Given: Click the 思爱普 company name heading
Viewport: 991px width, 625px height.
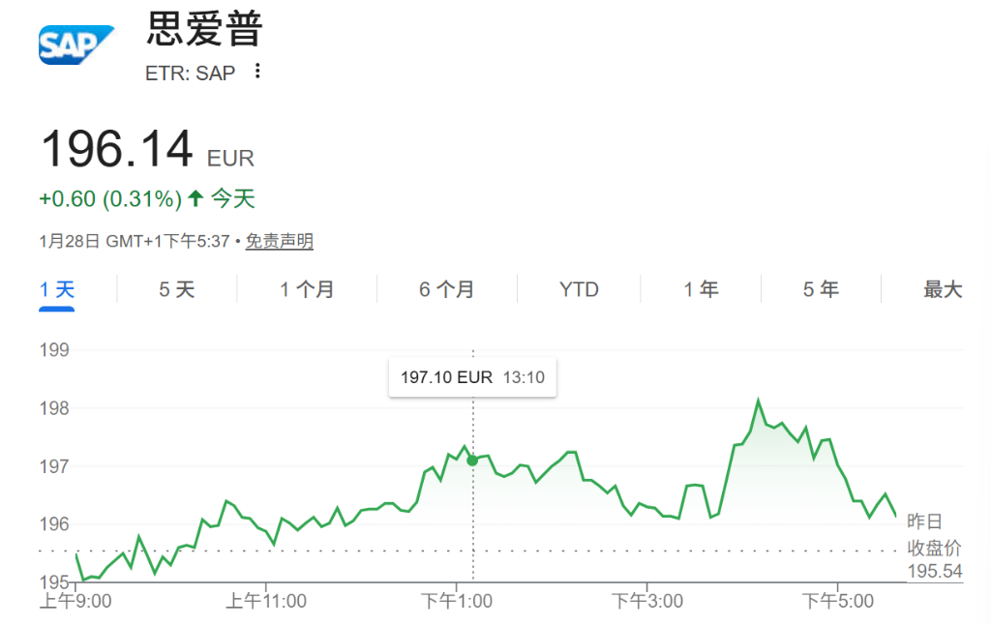Looking at the screenshot, I should tap(204, 30).
